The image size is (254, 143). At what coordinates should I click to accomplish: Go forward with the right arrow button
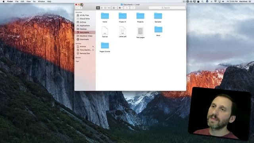pos(80,8)
